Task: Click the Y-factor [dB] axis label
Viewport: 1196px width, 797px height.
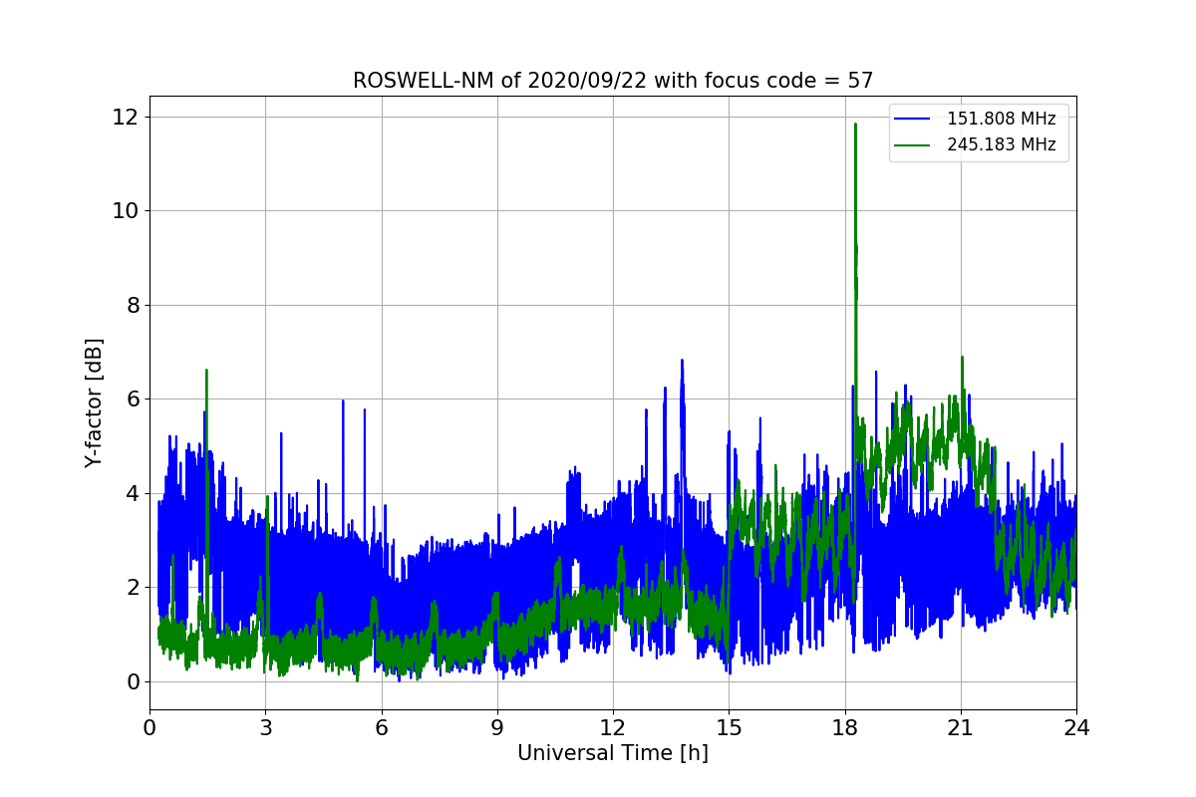Action: (x=94, y=403)
